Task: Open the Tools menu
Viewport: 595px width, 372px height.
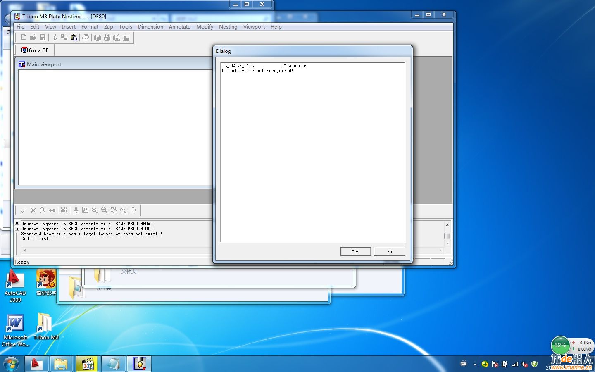Action: 126,27
